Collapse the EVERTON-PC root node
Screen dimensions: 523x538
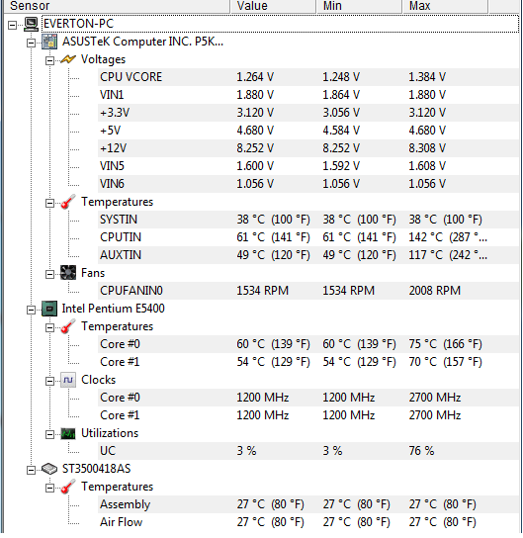tap(12, 25)
